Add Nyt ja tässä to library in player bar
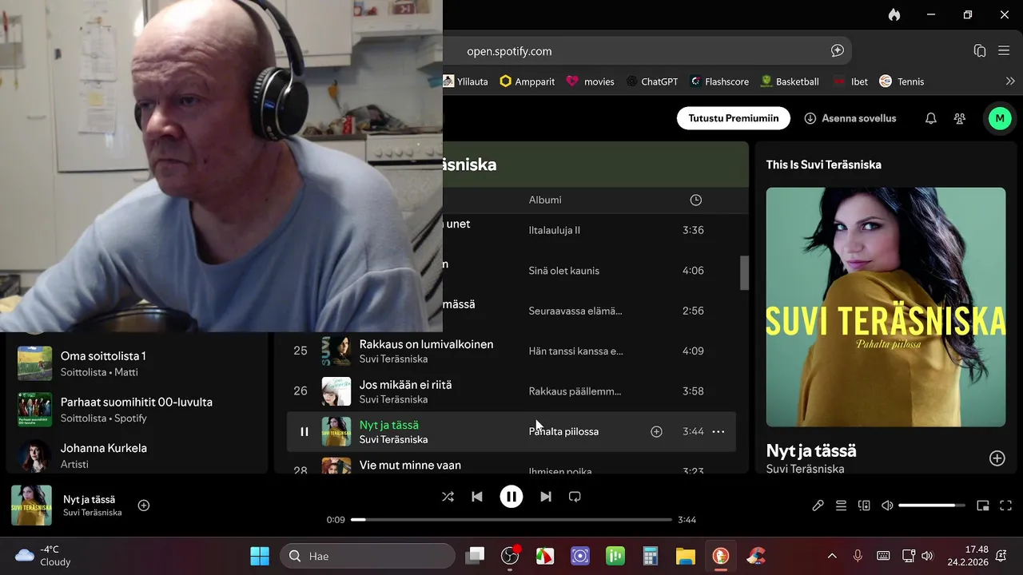Viewport: 1023px width, 575px height. click(144, 506)
